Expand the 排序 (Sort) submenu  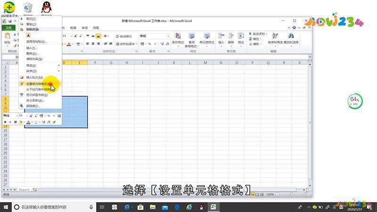coord(40,71)
